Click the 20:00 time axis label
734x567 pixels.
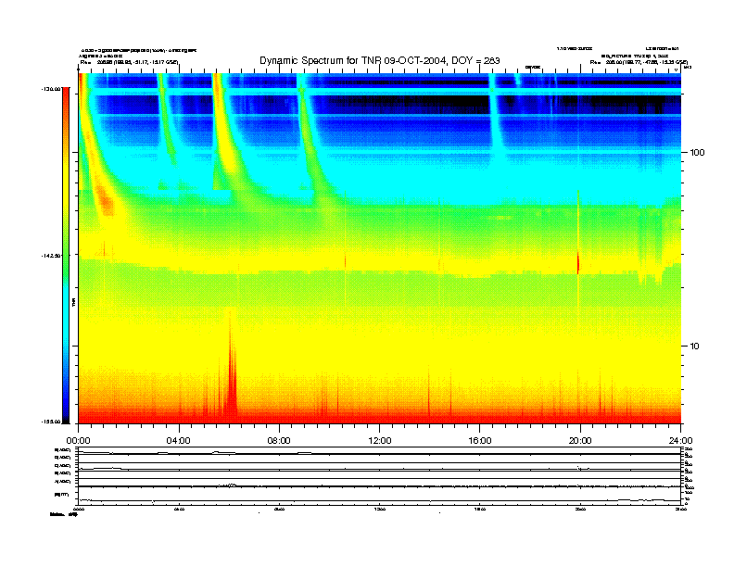580,441
